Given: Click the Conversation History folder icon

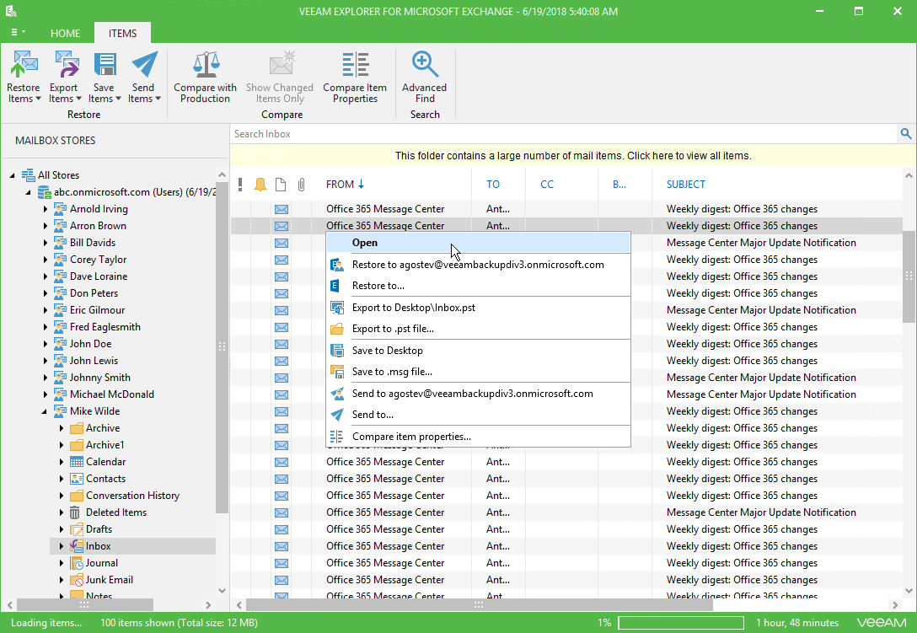Looking at the screenshot, I should coord(77,496).
